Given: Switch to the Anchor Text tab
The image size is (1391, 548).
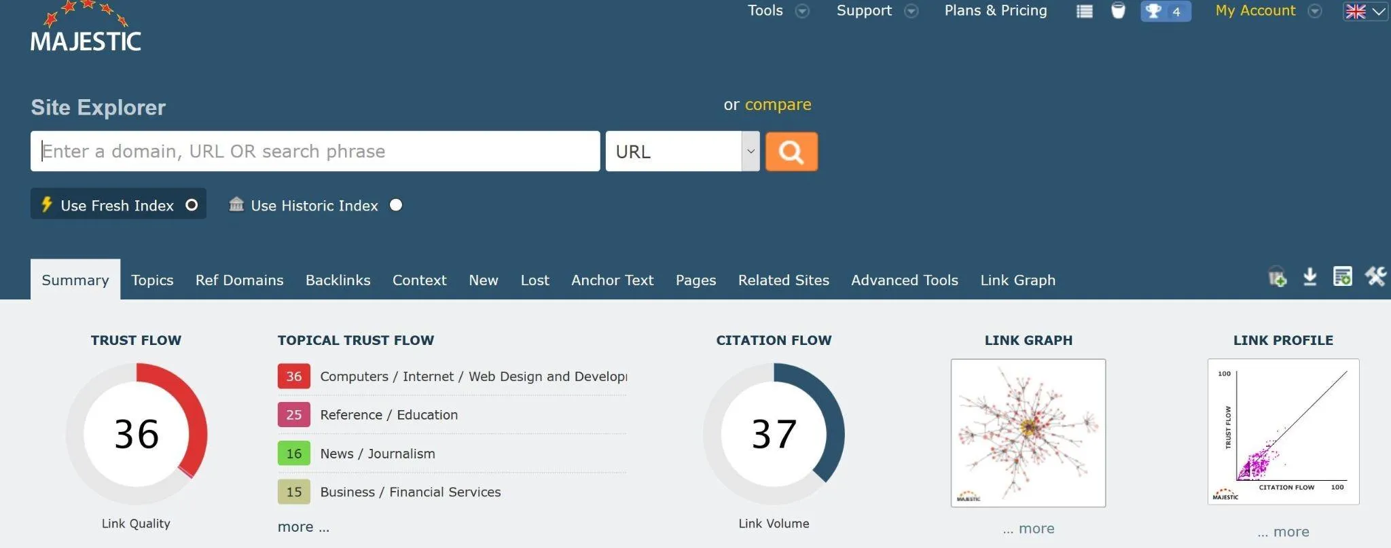Looking at the screenshot, I should (612, 280).
